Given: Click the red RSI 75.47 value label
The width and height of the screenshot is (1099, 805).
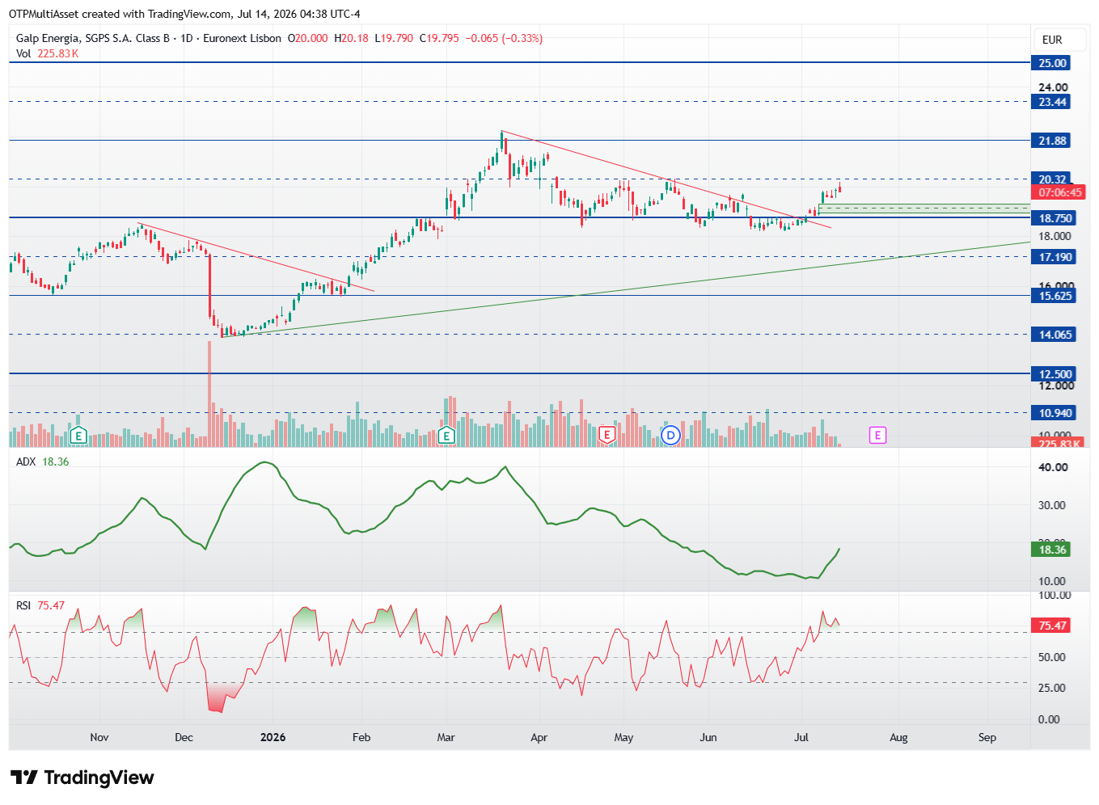Looking at the screenshot, I should 1052,626.
